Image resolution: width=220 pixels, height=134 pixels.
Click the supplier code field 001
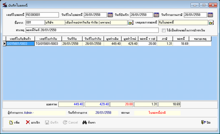coord(35,23)
